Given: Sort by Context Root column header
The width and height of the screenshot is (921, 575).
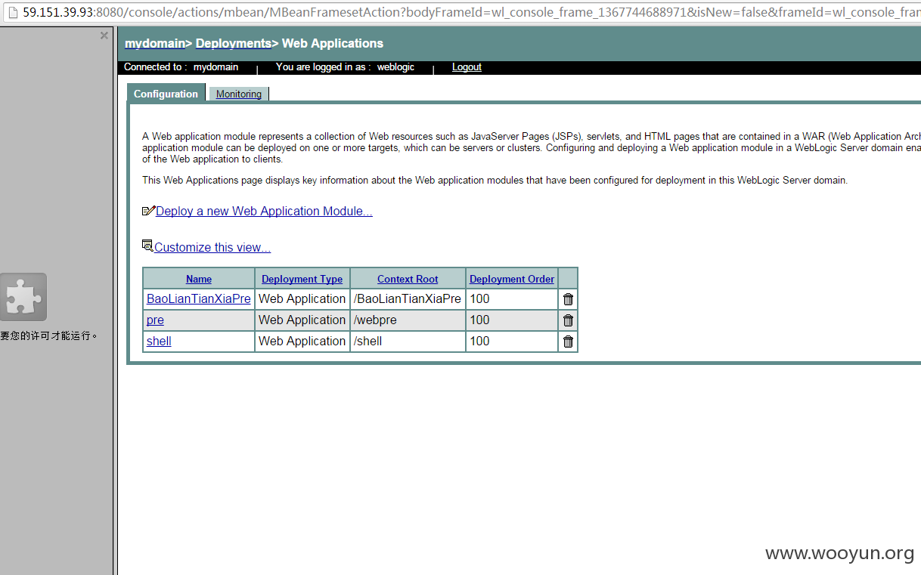Looking at the screenshot, I should [x=408, y=279].
